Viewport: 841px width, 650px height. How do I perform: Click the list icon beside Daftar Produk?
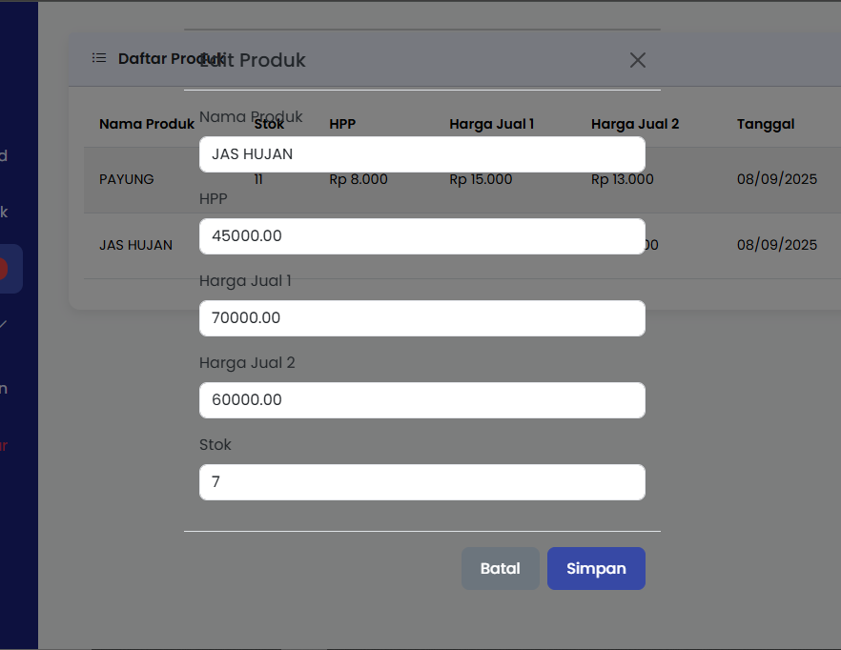point(99,58)
